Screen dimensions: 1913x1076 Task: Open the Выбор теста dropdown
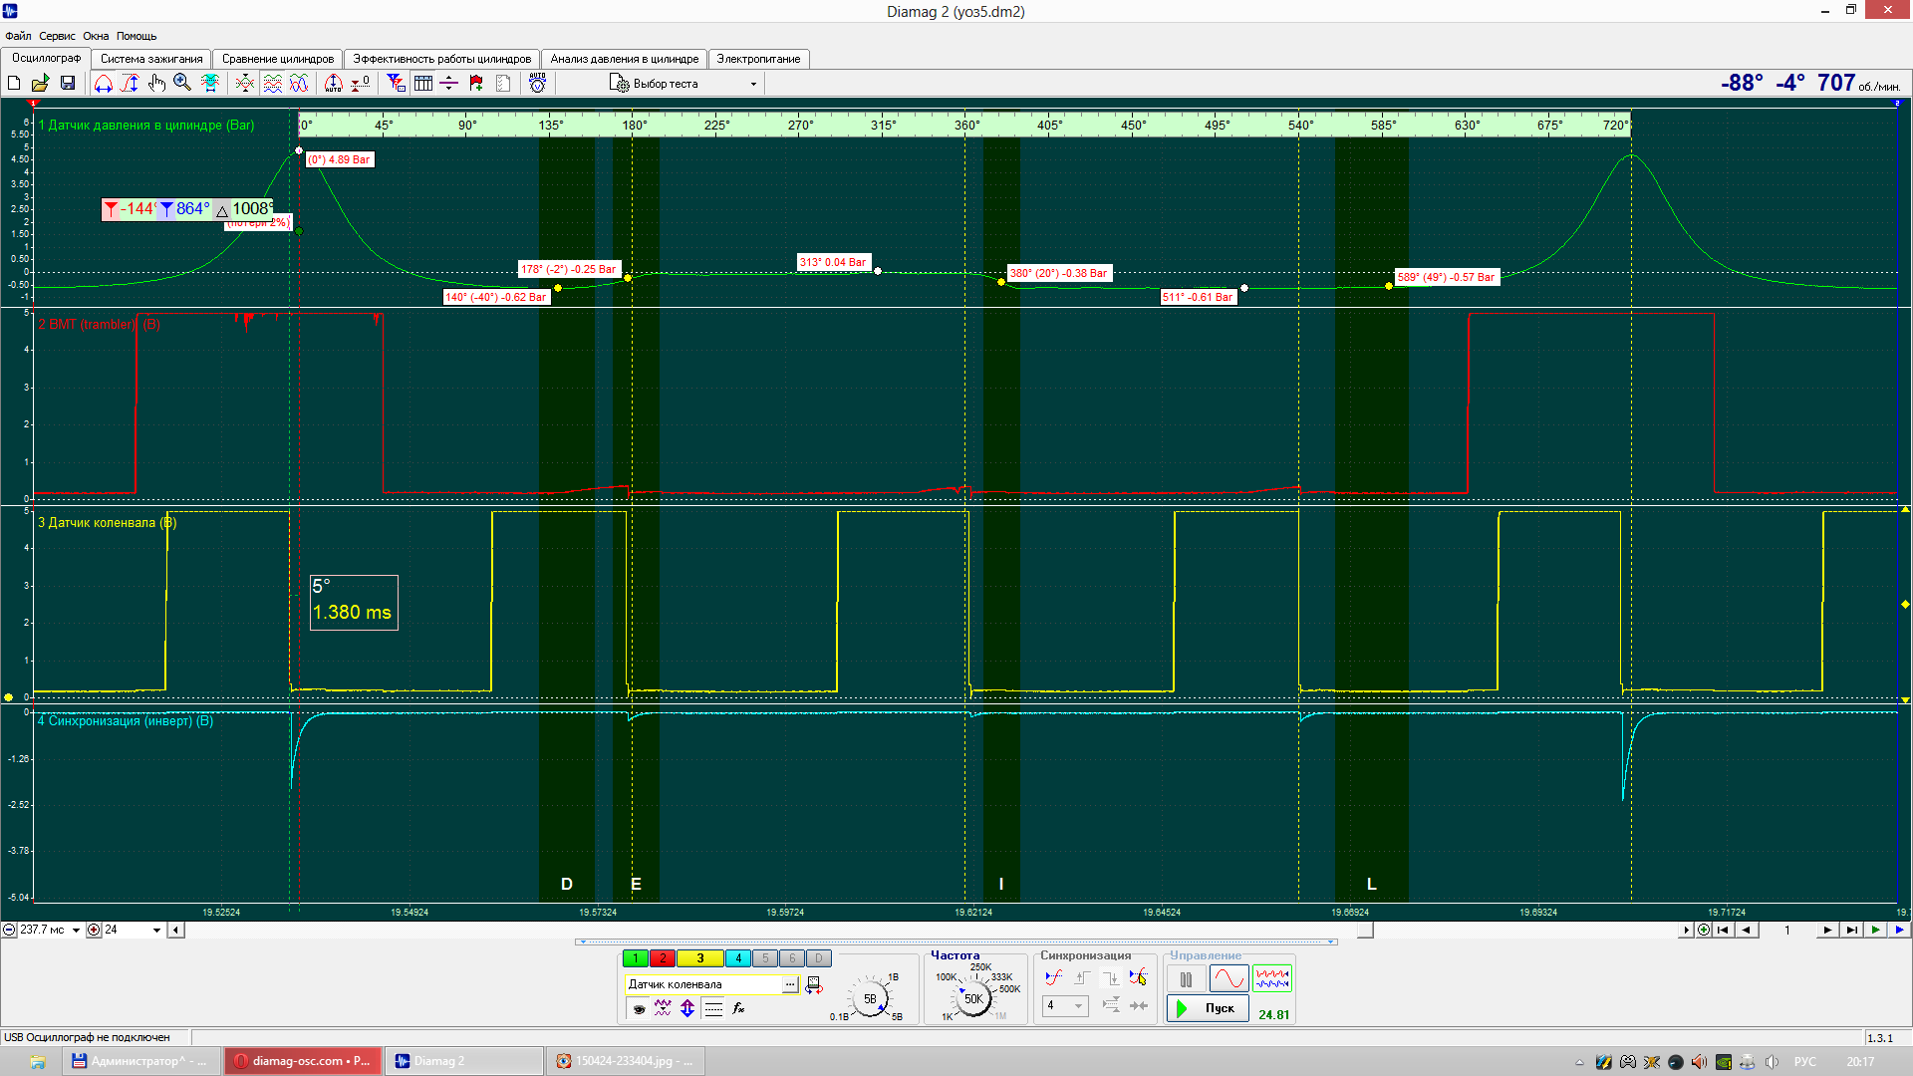(x=684, y=84)
